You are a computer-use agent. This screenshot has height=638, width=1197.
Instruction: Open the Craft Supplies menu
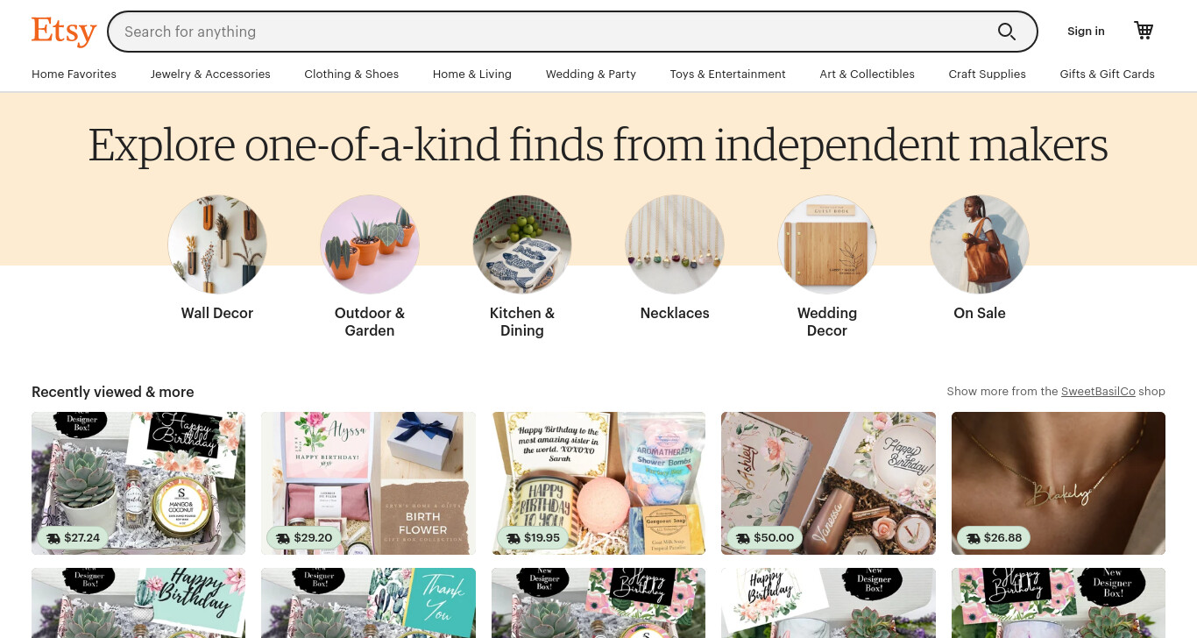point(987,74)
